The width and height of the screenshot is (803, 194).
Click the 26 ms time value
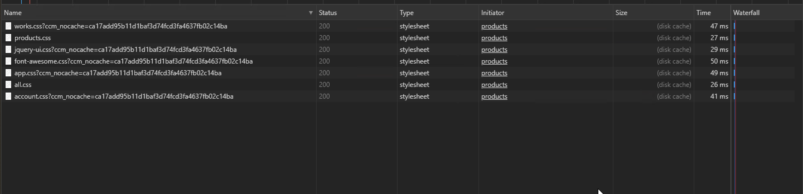(x=719, y=85)
